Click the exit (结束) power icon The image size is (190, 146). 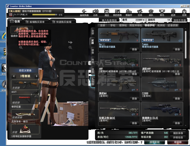click(x=184, y=13)
